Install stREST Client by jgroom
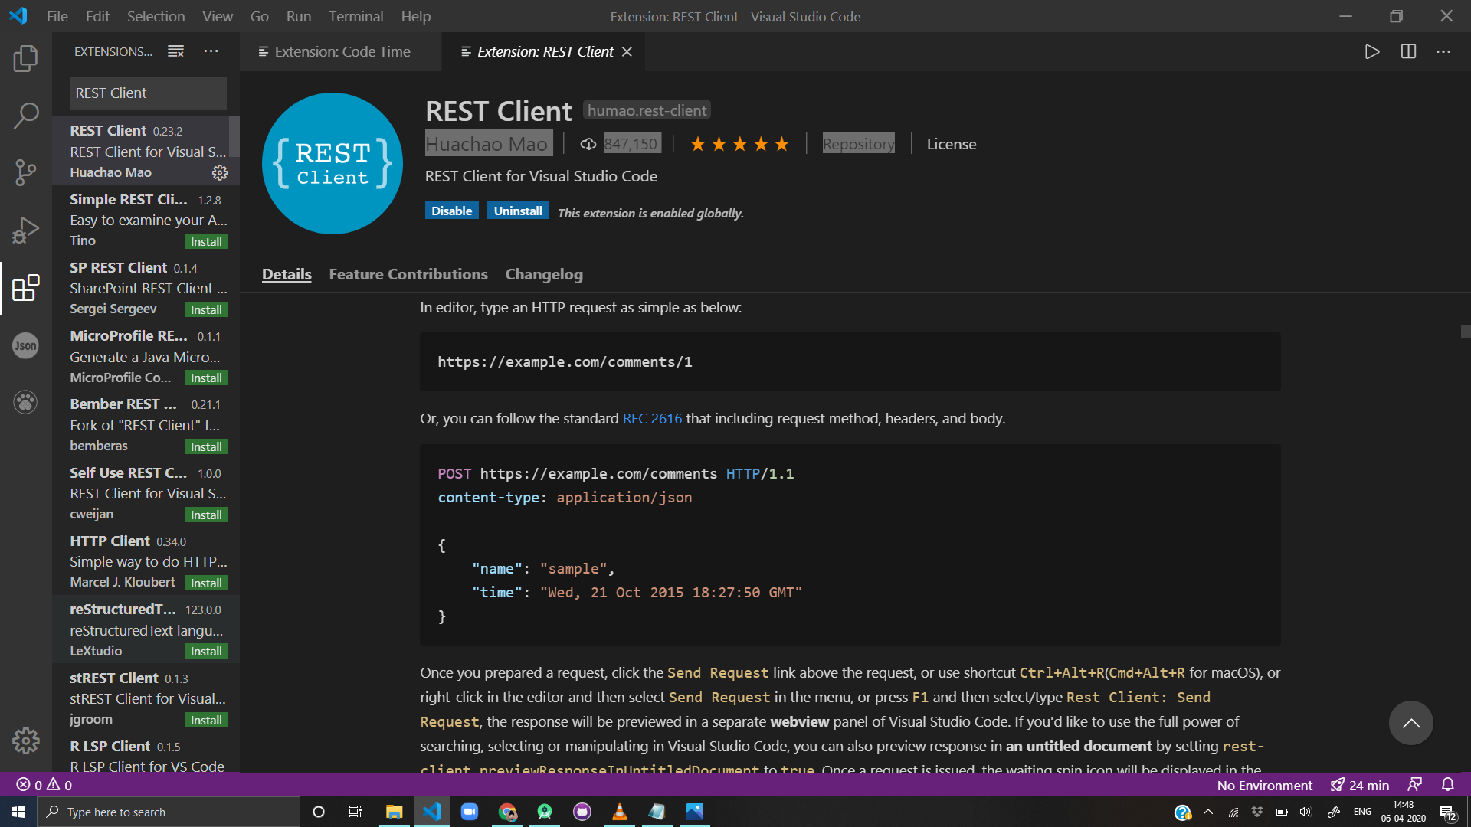This screenshot has height=827, width=1471. coord(206,720)
